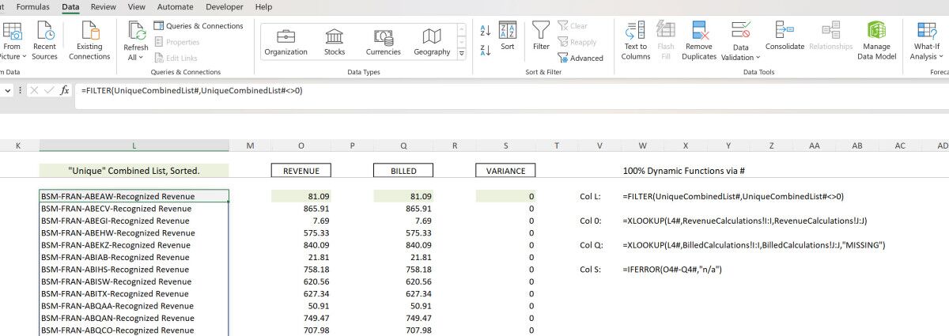The width and height of the screenshot is (949, 336).
Task: Open the What-If Analysis dropdown
Action: (x=926, y=57)
